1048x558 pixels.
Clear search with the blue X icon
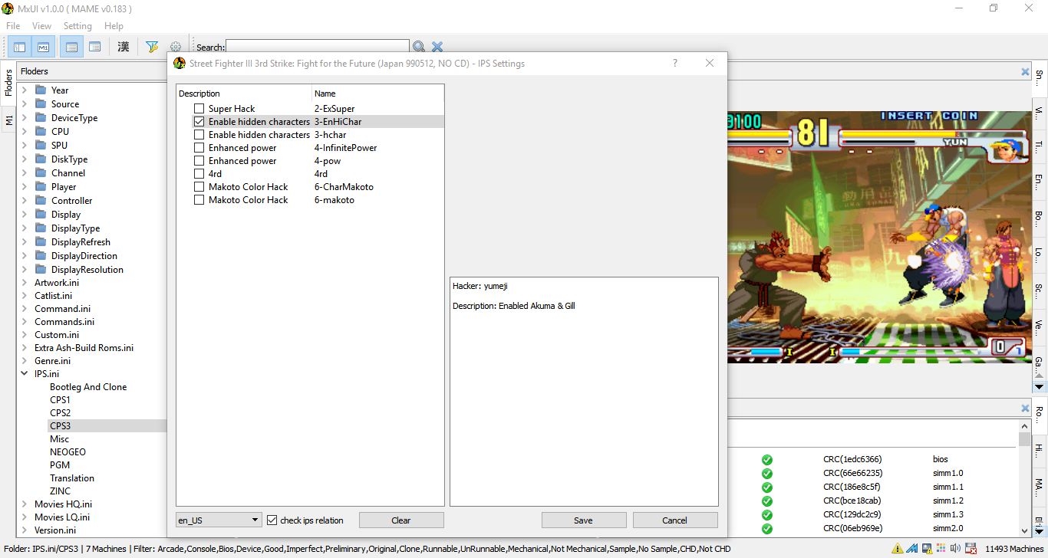point(437,48)
